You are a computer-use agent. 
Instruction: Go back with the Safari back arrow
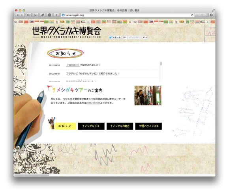(18, 15)
